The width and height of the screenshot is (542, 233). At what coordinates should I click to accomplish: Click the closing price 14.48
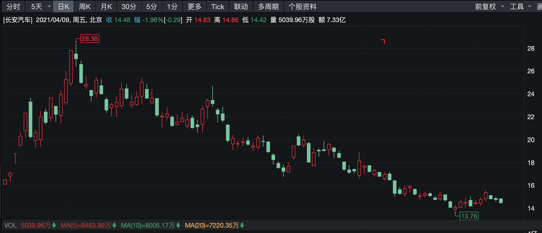122,20
